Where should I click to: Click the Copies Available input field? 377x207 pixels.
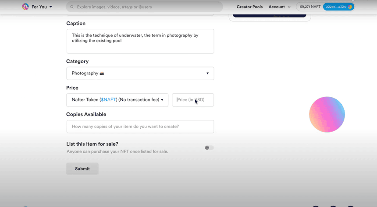140,126
